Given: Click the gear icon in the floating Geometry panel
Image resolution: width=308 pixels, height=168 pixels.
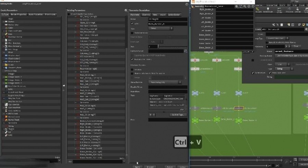Looking at the screenshot, I should tap(236, 6).
